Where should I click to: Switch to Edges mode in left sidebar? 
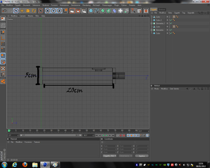click(3, 50)
